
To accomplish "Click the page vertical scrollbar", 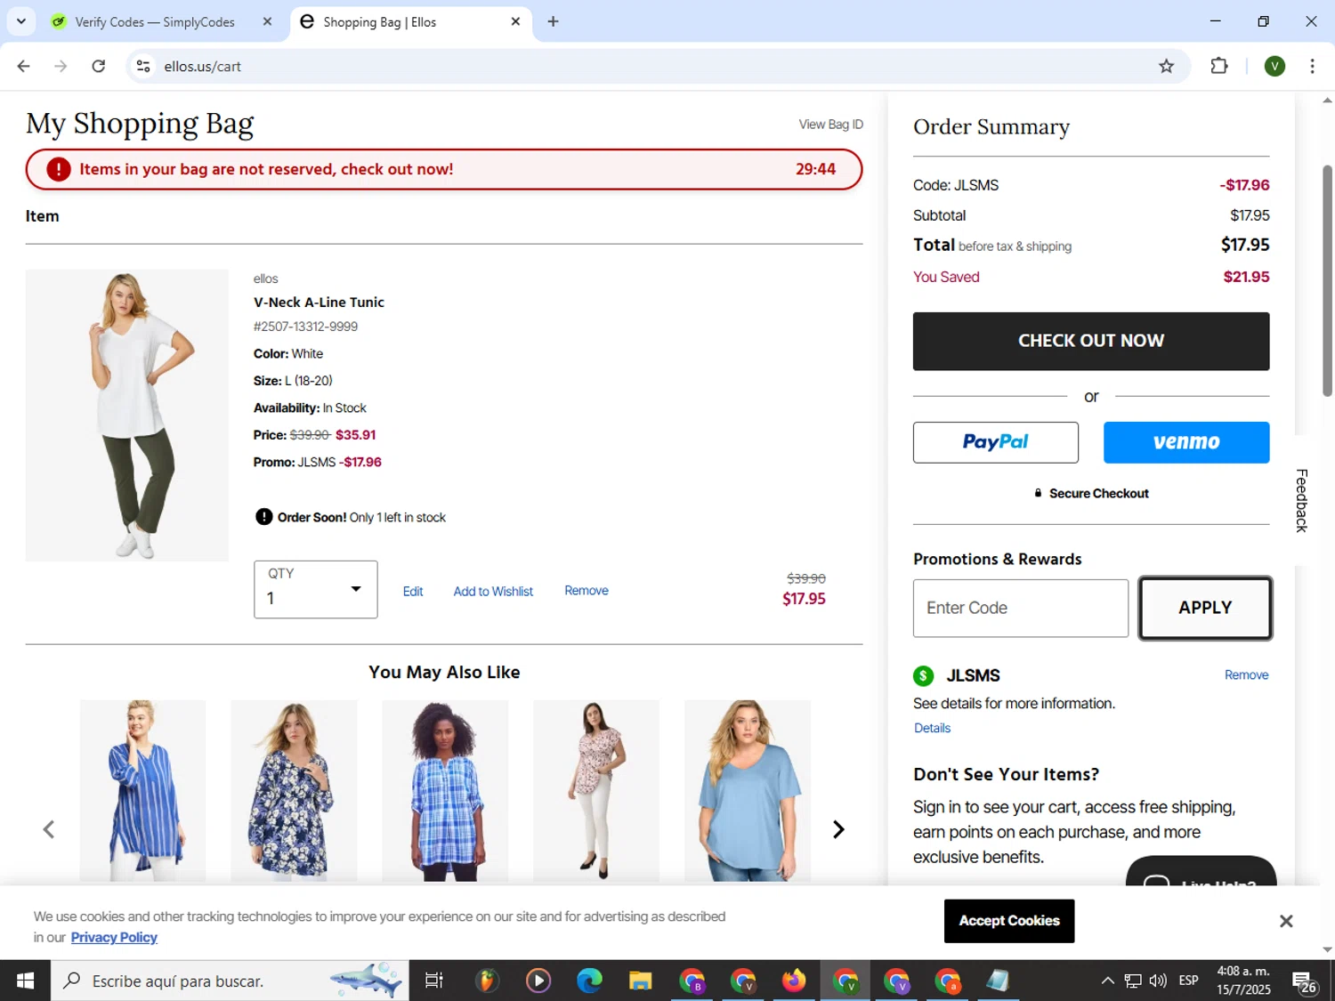I will [1327, 280].
